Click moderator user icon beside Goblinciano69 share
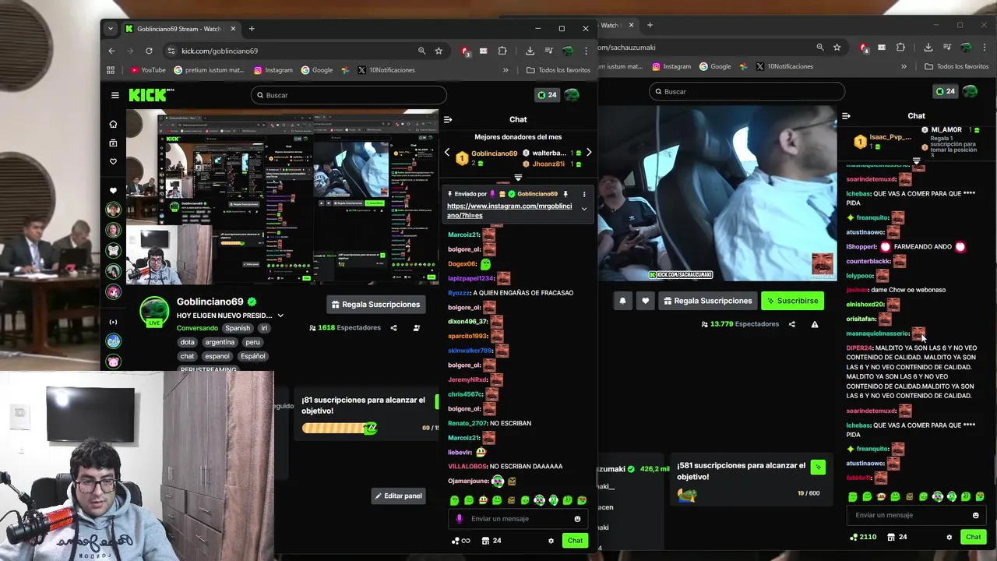This screenshot has height=561, width=997. [x=416, y=328]
